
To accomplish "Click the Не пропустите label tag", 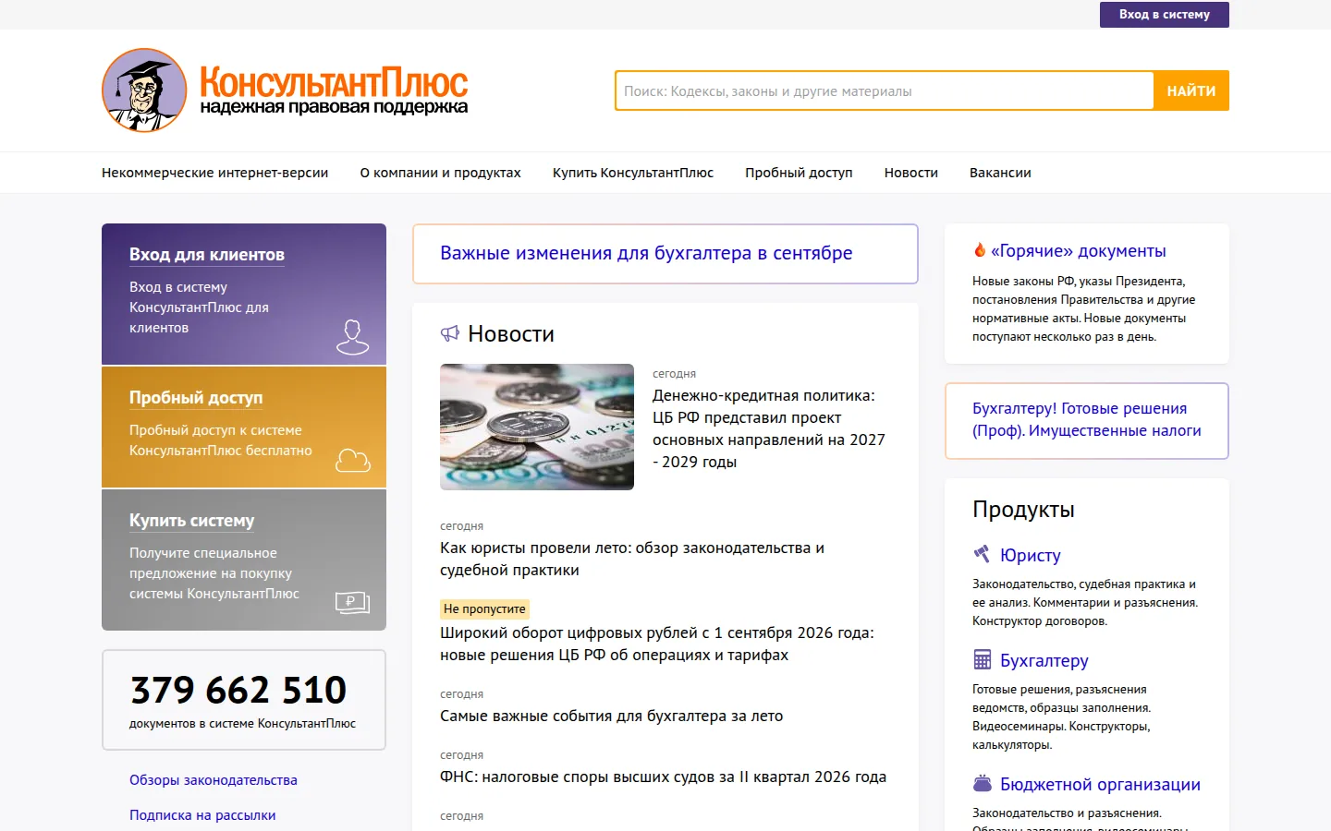I will [484, 608].
